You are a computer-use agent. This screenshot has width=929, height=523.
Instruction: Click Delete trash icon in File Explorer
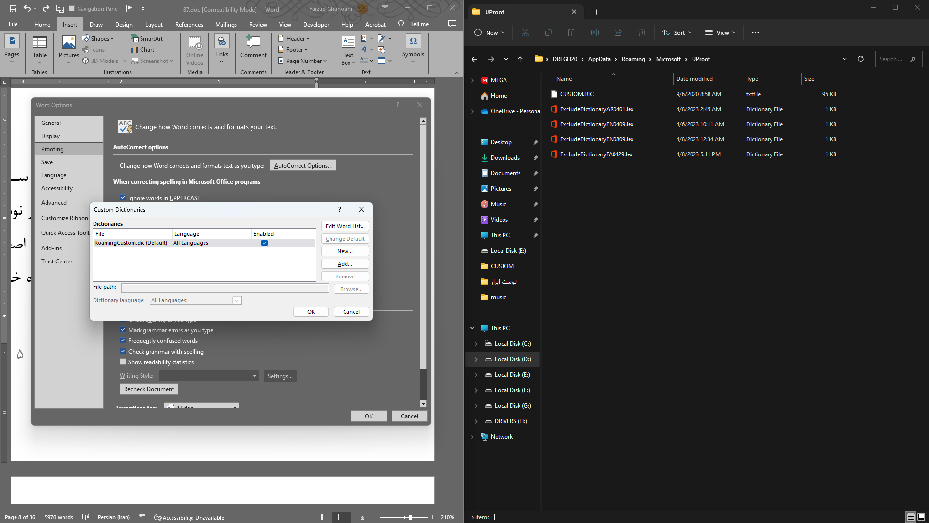[641, 32]
